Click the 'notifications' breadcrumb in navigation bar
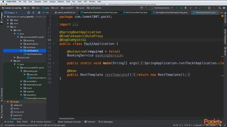227x127 pixels. 94,8
